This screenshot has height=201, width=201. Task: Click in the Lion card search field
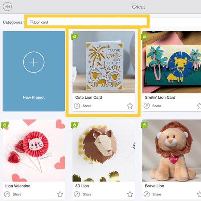click(87, 22)
